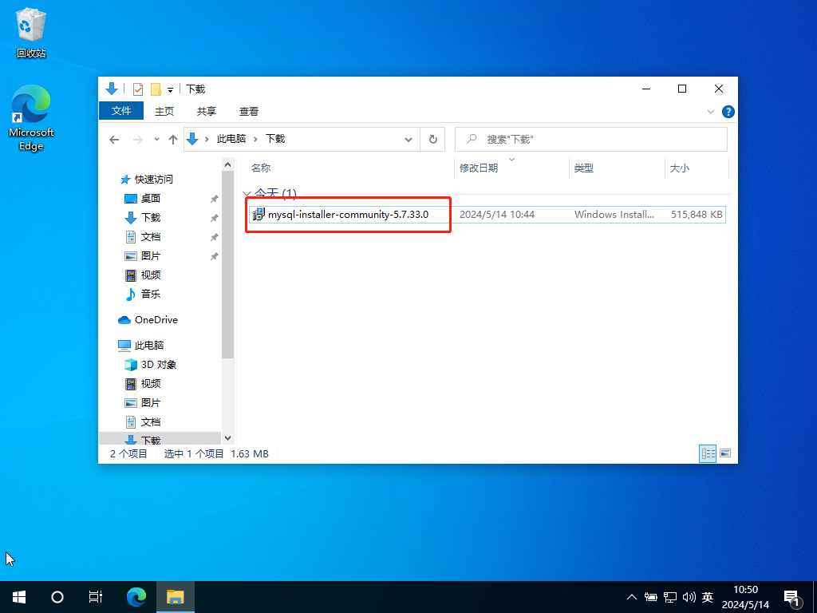Click the 2024/5/14 10:44 modified date cell
This screenshot has height=613, width=817.
click(497, 214)
